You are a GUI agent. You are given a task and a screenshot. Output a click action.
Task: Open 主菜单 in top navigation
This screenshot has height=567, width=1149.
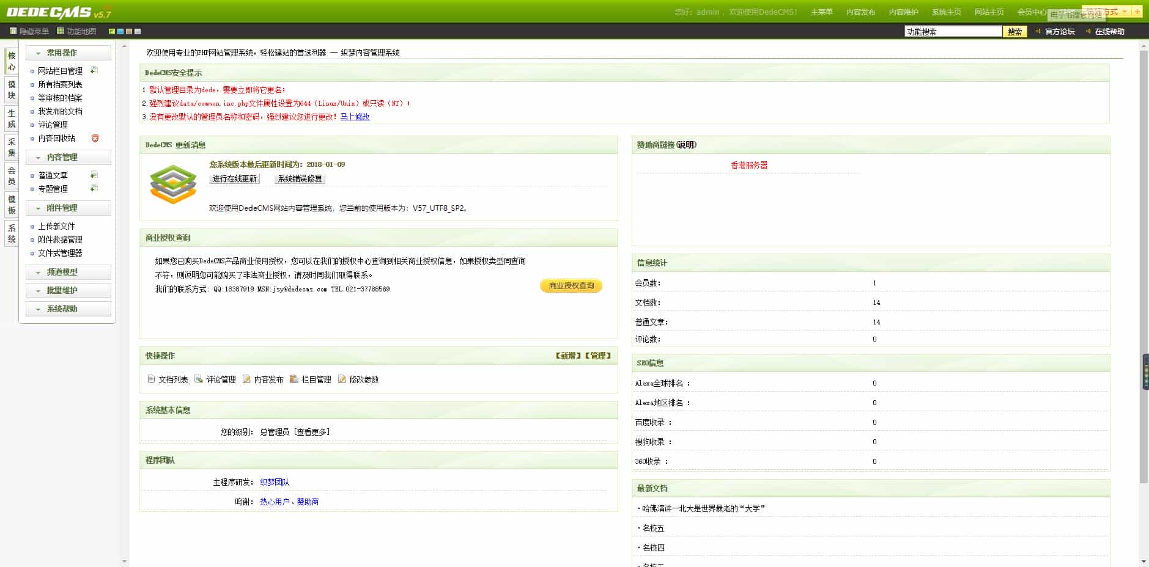tap(821, 12)
